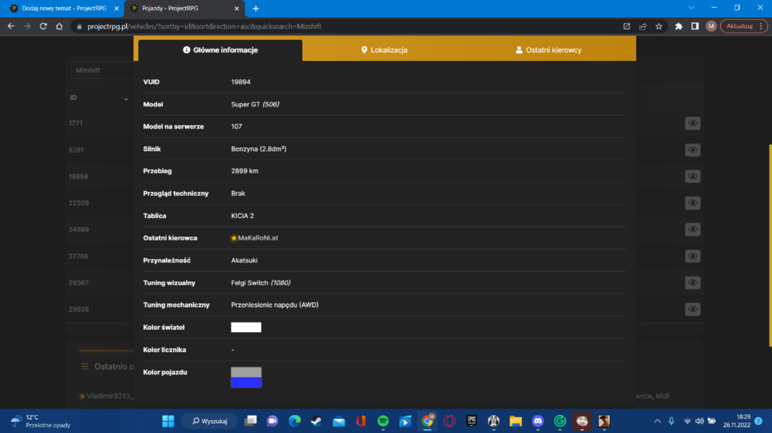
Task: Click the eye icon for vehicle 1771
Action: (x=692, y=123)
